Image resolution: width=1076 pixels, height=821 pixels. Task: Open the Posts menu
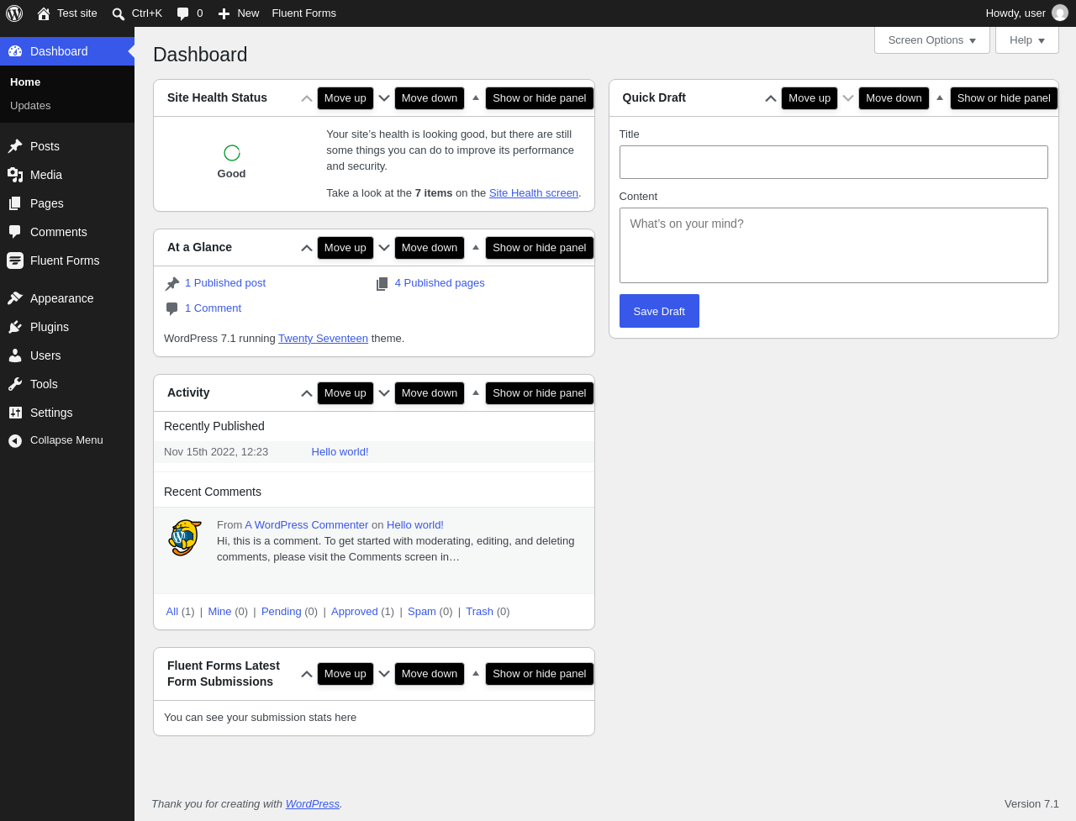click(67, 146)
